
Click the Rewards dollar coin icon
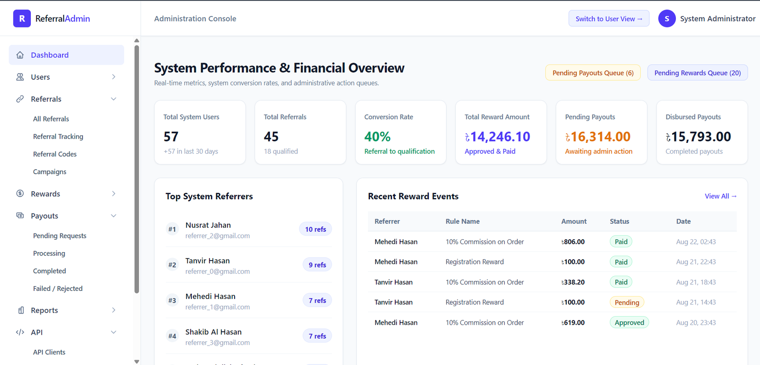click(x=20, y=194)
